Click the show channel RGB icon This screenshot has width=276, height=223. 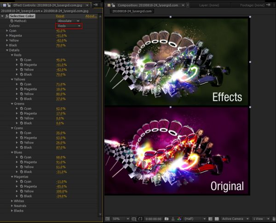(x=179, y=219)
